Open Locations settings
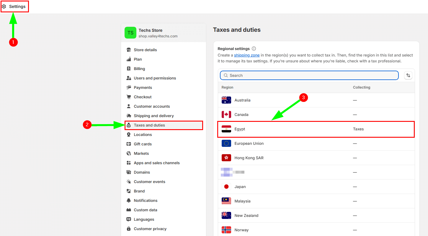This screenshot has width=428, height=236. pyautogui.click(x=164, y=134)
